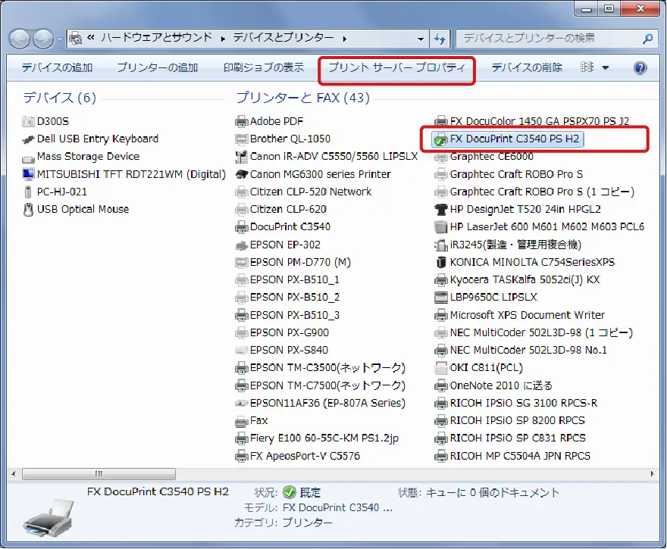Select the OKI C811(PCL) printer icon
Viewport: 667px width, 549px height.
point(440,368)
